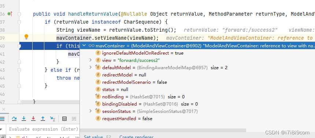Click returnValue.toString() call in code
315x138 pixels.
[141, 30]
